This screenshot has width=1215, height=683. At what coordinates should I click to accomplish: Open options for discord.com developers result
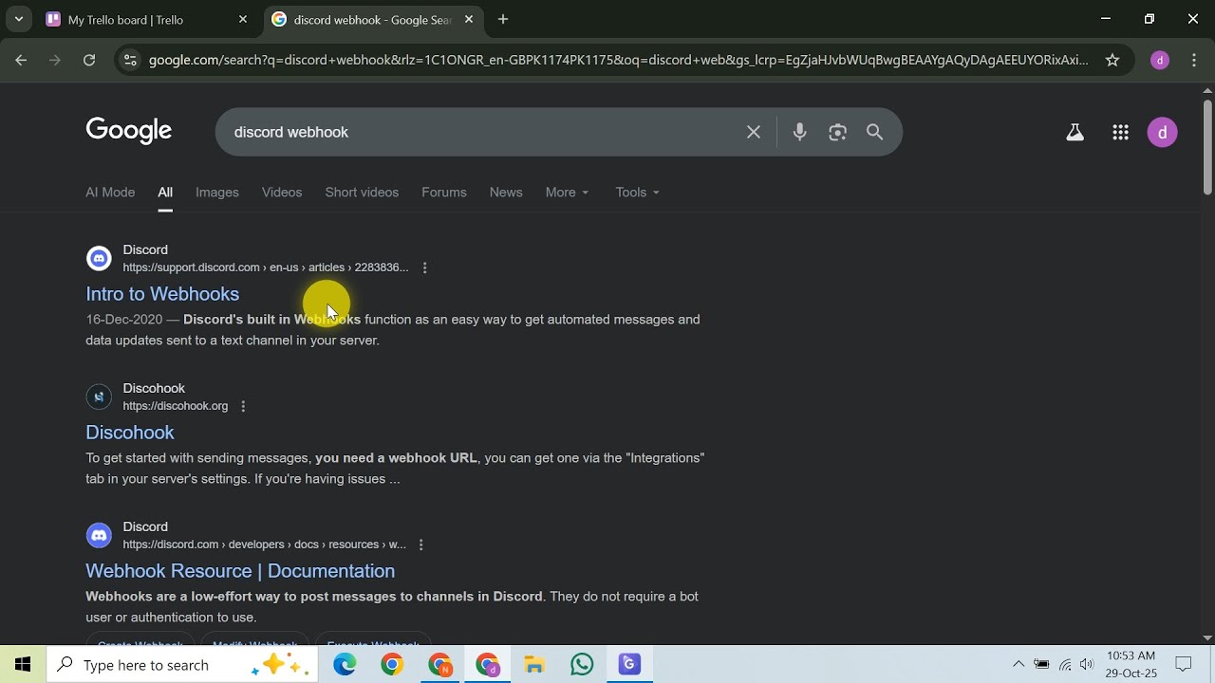[421, 545]
